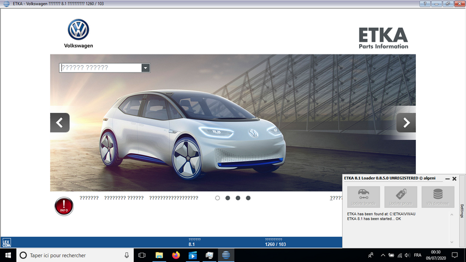The height and width of the screenshot is (262, 466).
Task: Go to the previous slide arrow
Action: click(x=59, y=122)
